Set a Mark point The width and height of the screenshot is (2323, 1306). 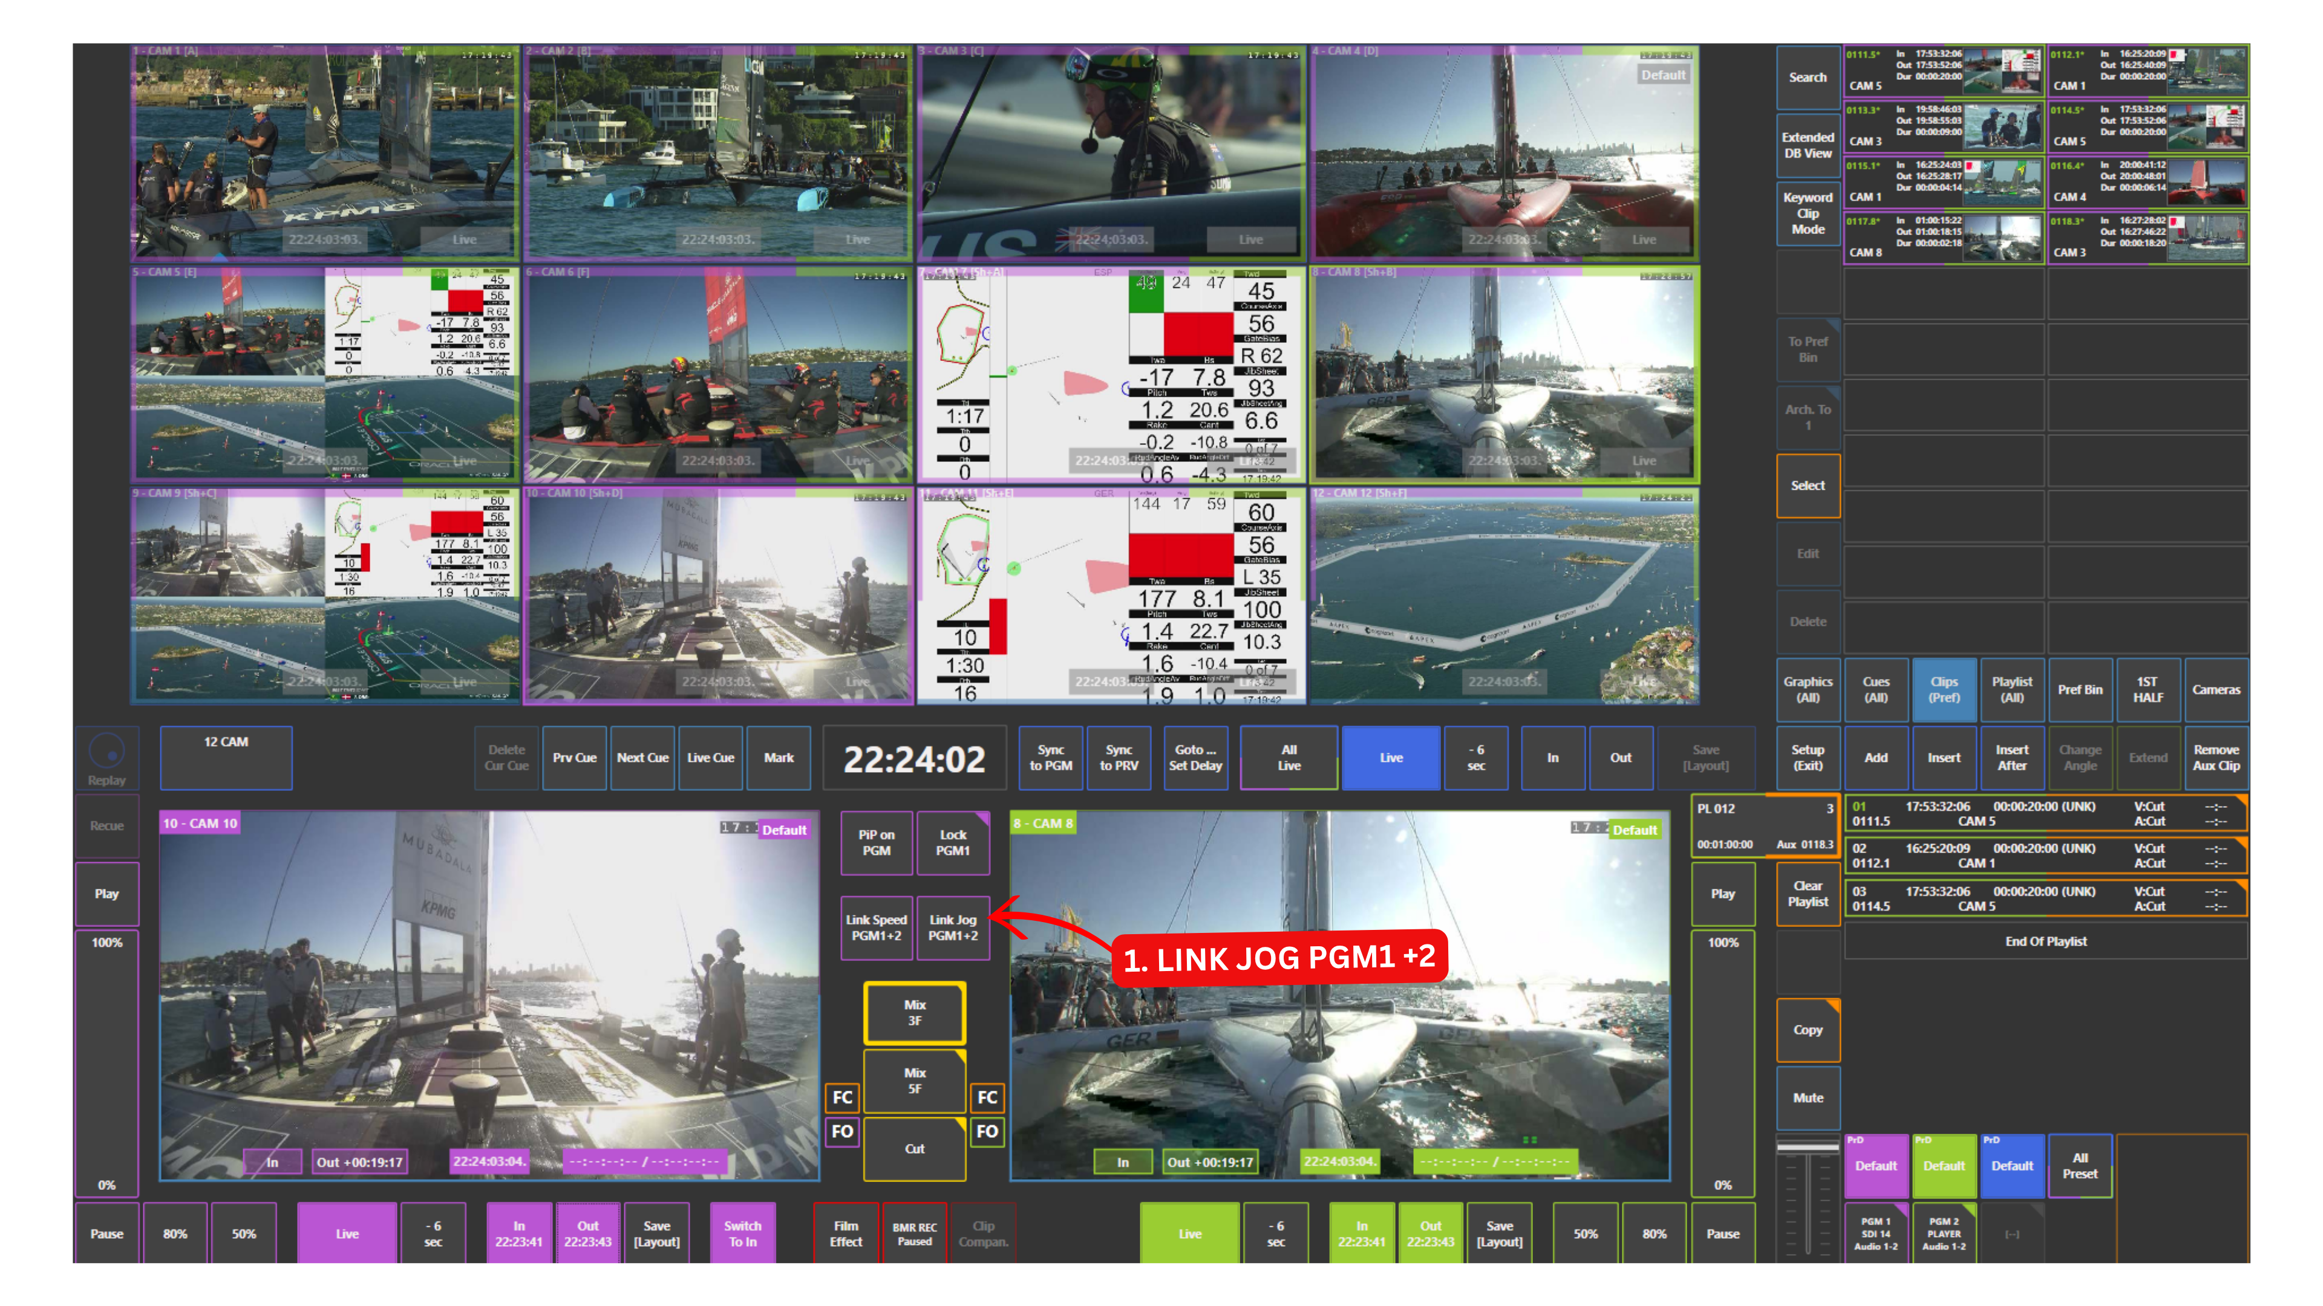pyautogui.click(x=779, y=757)
